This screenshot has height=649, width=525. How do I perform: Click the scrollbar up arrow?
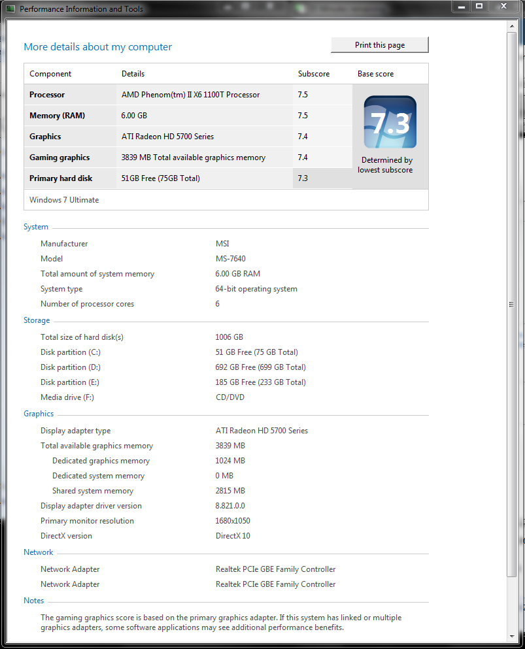pyautogui.click(x=512, y=25)
